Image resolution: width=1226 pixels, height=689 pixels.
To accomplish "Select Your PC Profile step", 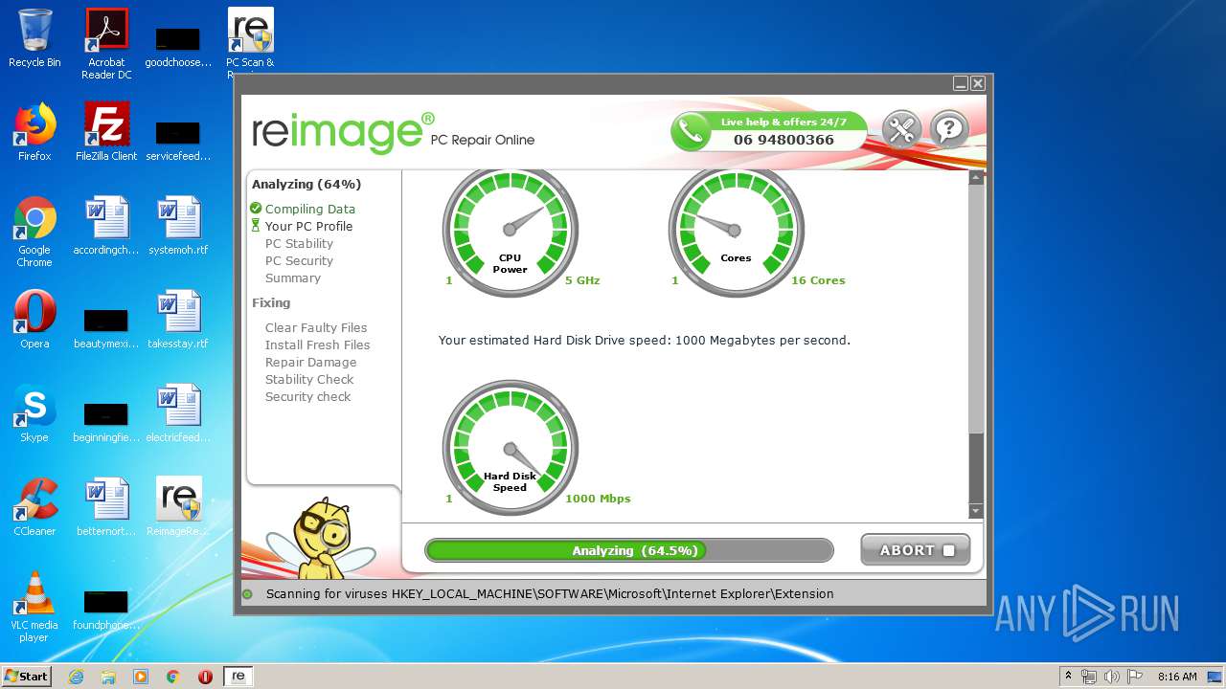I will 308,226.
